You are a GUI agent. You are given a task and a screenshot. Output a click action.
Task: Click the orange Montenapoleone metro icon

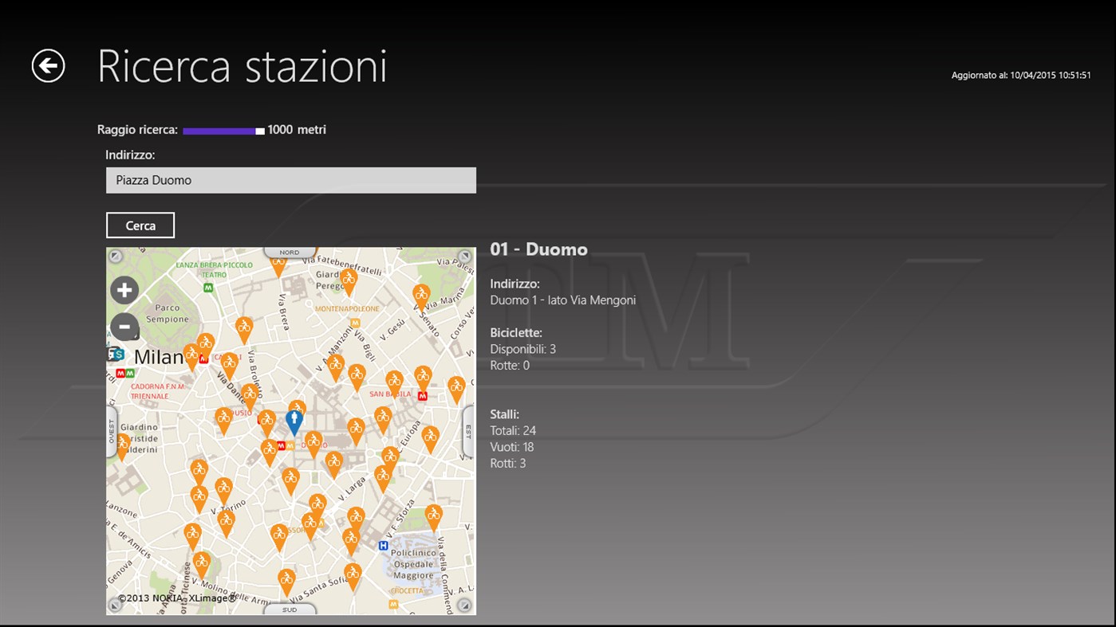click(357, 323)
